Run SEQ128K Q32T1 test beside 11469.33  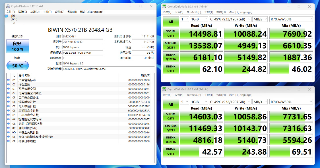coord(171,128)
